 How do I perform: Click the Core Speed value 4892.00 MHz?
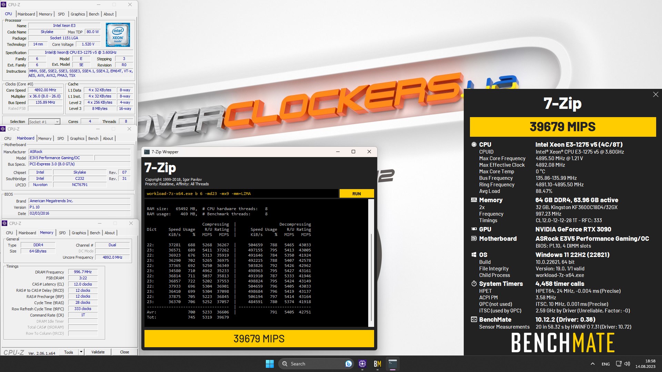coord(45,90)
